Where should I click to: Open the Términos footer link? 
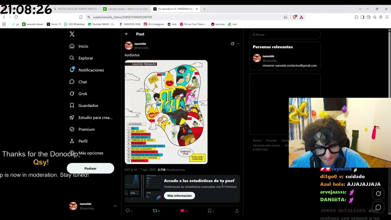point(257,141)
